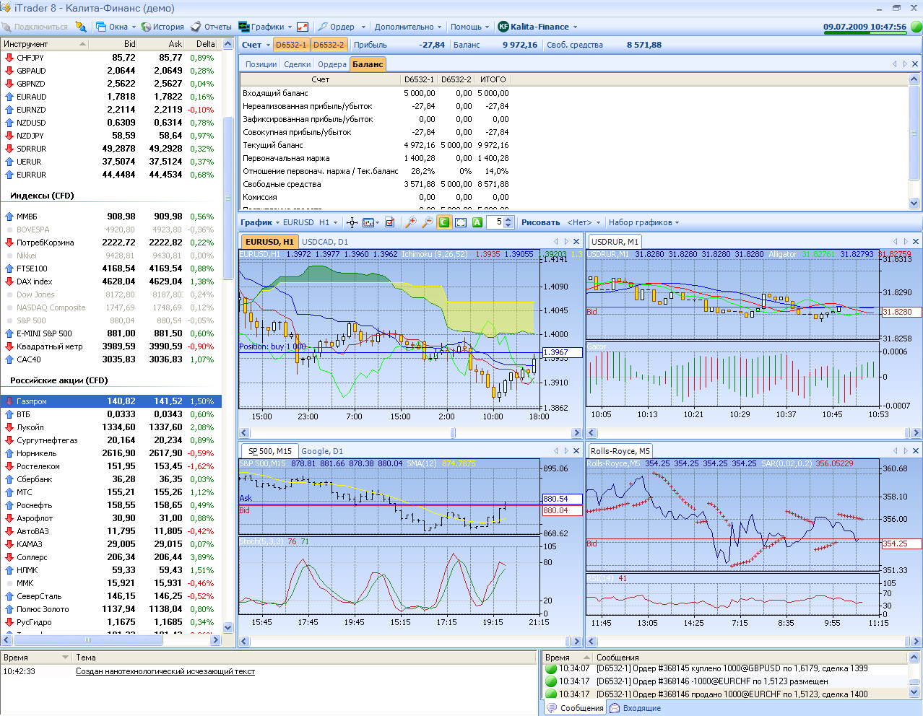Switch to the USDCAD, D1 chart tab
This screenshot has width=923, height=716.
[324, 242]
